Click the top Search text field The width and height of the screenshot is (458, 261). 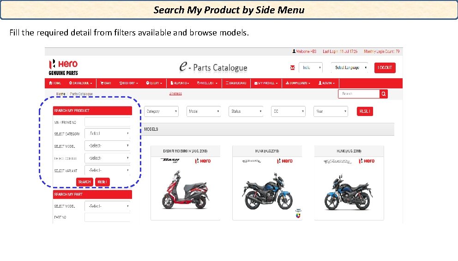[359, 94]
